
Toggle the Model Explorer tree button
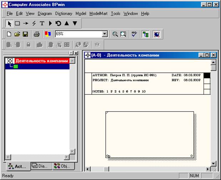(145, 34)
